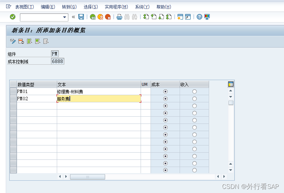Open the command field dropdown arrow
Viewport: 284px width, 193px height.
click(64, 17)
